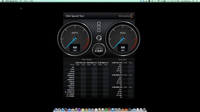Open the Disk Speed Test application menu
This screenshot has height=112, width=200.
(x=12, y=1)
